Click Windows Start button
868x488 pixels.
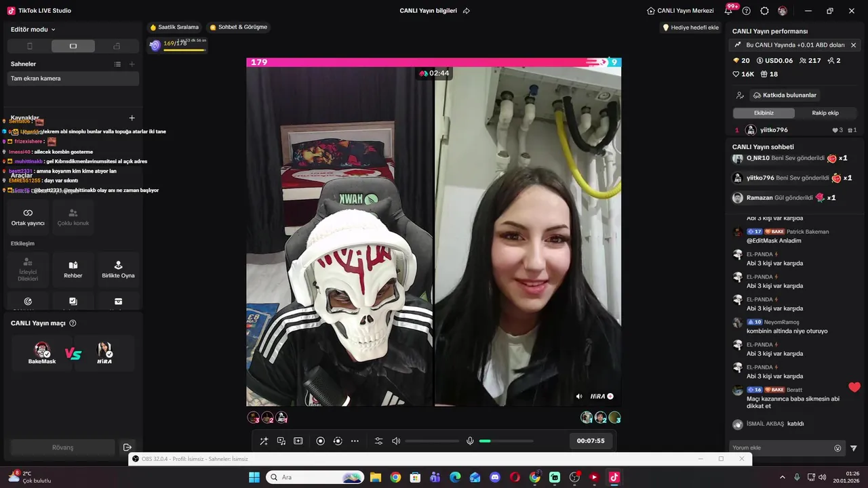(x=254, y=477)
